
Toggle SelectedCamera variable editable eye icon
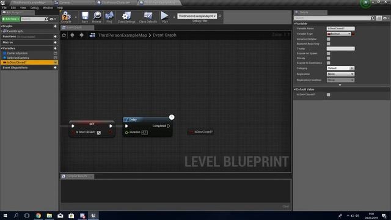(x=56, y=58)
